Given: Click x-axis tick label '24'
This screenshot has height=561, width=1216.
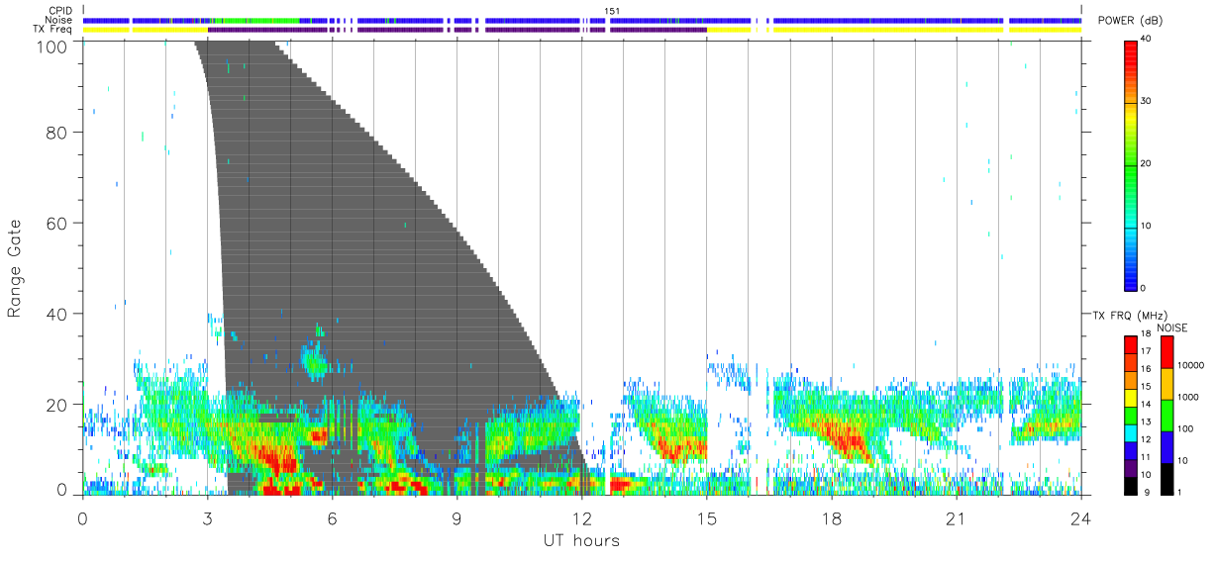Looking at the screenshot, I should coord(1081,517).
